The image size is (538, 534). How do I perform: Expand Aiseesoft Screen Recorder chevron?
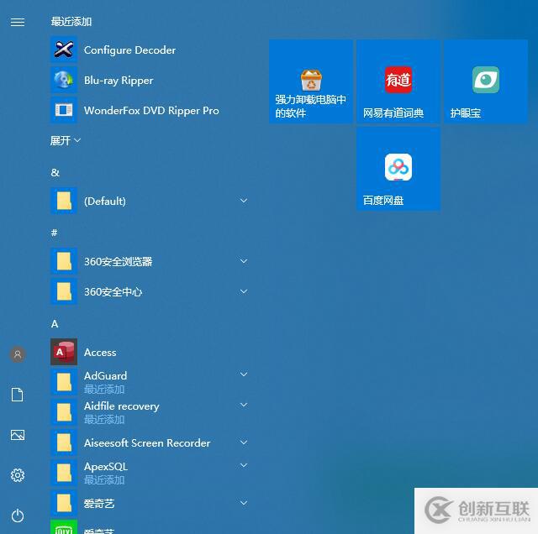[x=244, y=442]
